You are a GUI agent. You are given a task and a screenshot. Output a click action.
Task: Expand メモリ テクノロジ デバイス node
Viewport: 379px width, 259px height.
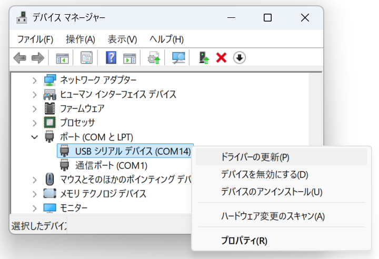[35, 194]
